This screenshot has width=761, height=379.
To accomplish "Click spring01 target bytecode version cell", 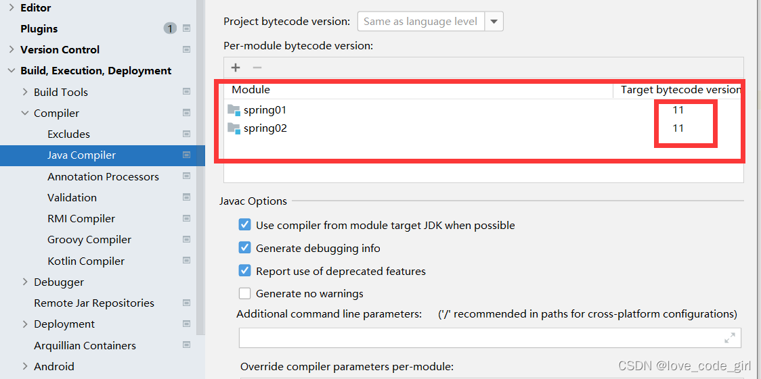I will pyautogui.click(x=678, y=110).
